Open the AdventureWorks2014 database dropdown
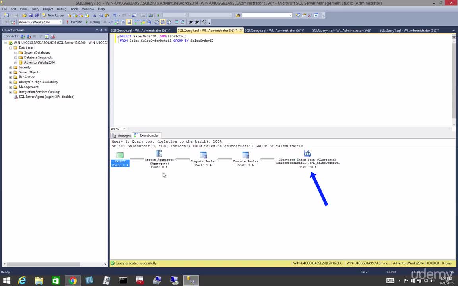The width and height of the screenshot is (458, 286). tap(60, 22)
